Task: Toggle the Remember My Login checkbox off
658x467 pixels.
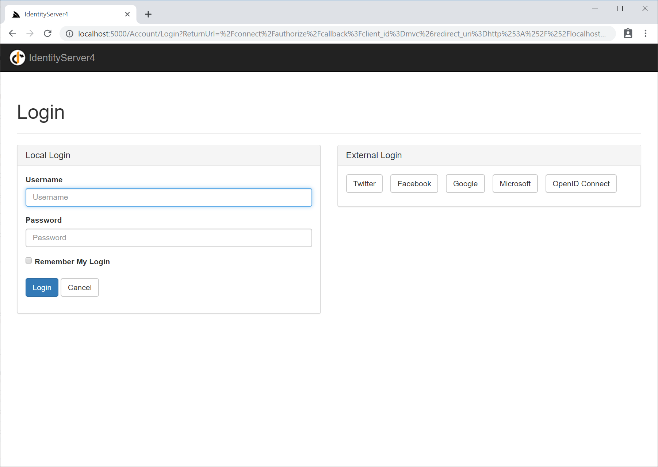Action: (x=28, y=260)
